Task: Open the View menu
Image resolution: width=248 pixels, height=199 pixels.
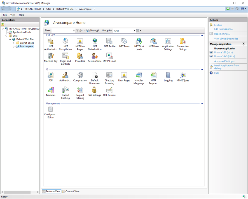Action: [13, 15]
